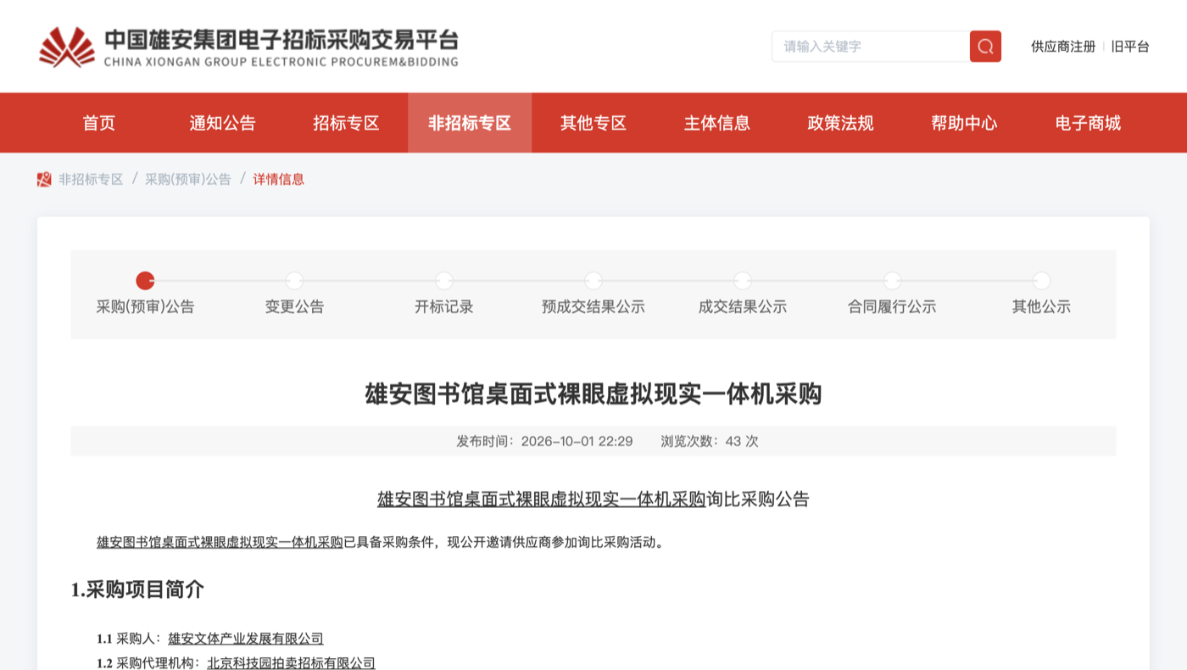This screenshot has width=1187, height=670.
Task: Open the 其他专区 nav item
Action: 593,123
